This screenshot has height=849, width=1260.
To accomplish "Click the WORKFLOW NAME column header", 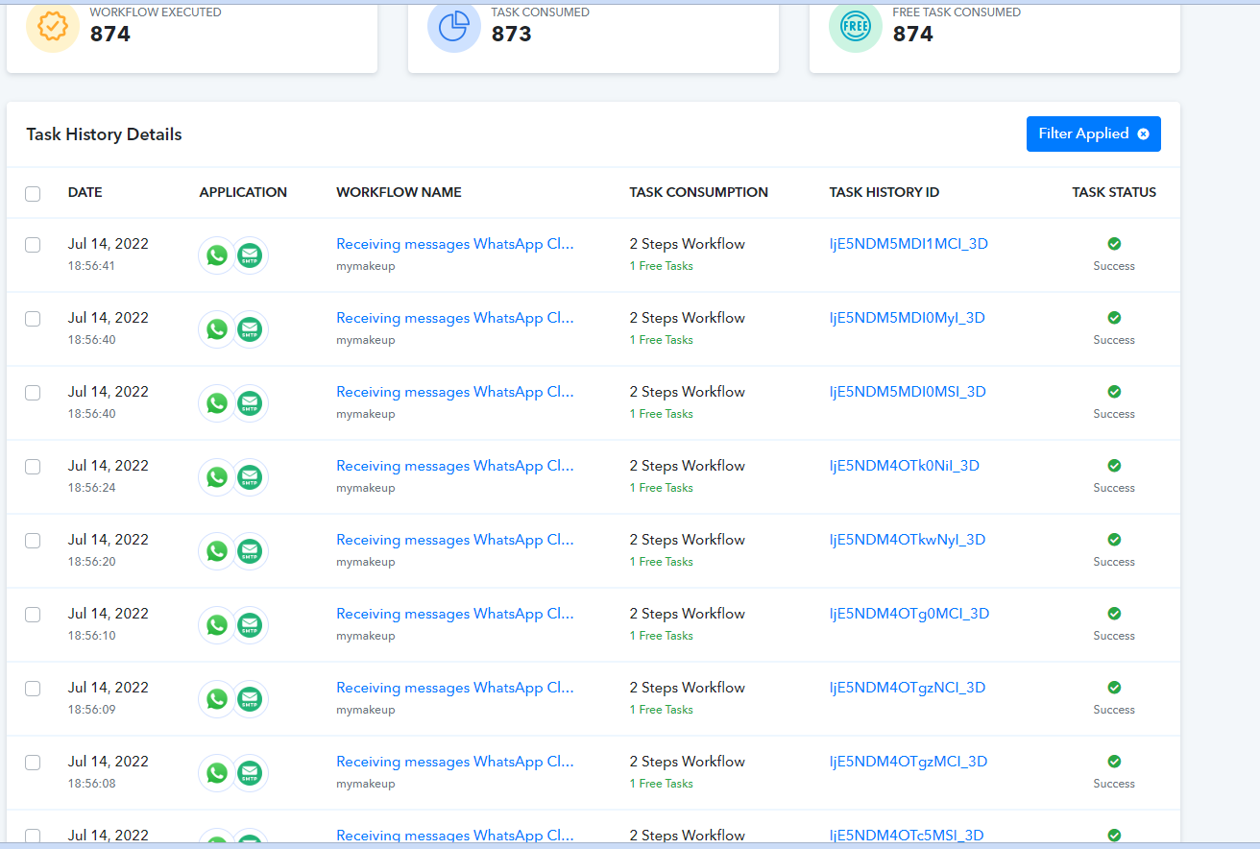I will (x=399, y=192).
